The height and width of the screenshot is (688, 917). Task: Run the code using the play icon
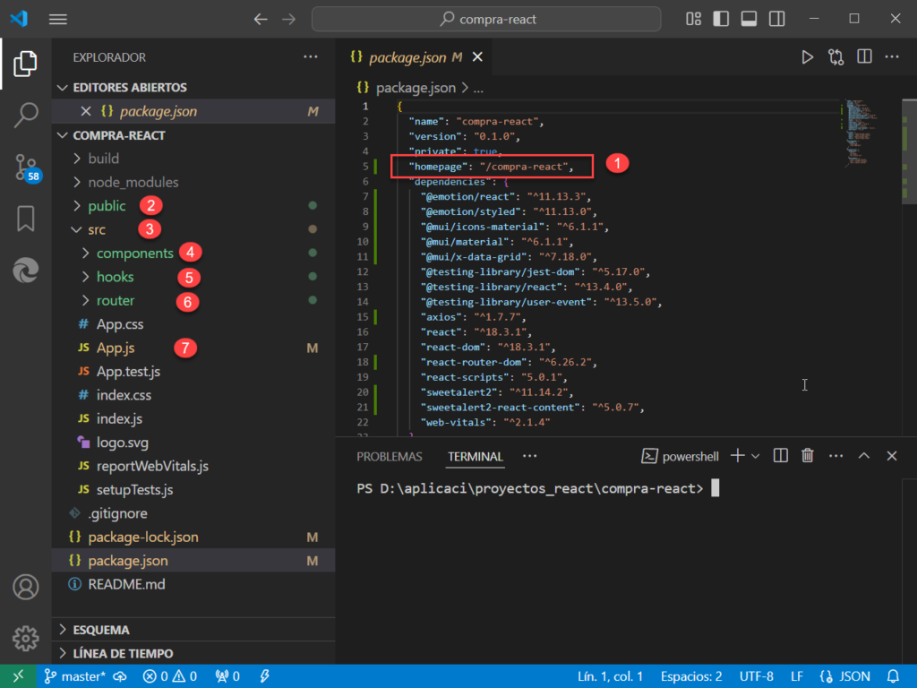(x=807, y=56)
